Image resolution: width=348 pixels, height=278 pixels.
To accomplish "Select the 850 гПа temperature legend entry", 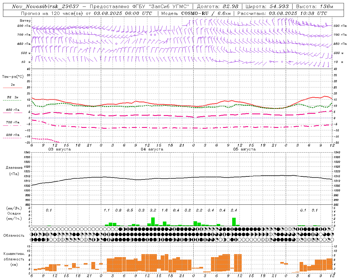I will pos(13,110).
